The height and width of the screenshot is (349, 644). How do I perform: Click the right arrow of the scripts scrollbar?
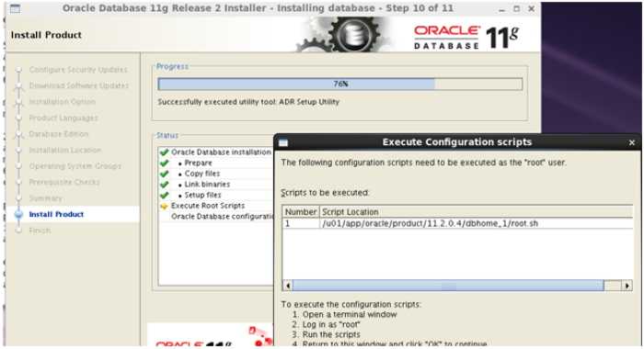[627, 286]
